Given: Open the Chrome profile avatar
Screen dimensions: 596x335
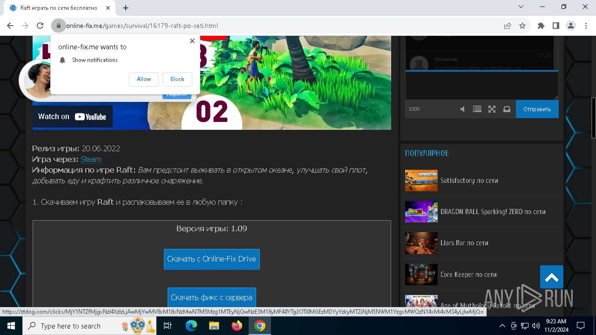Looking at the screenshot, I should point(571,26).
